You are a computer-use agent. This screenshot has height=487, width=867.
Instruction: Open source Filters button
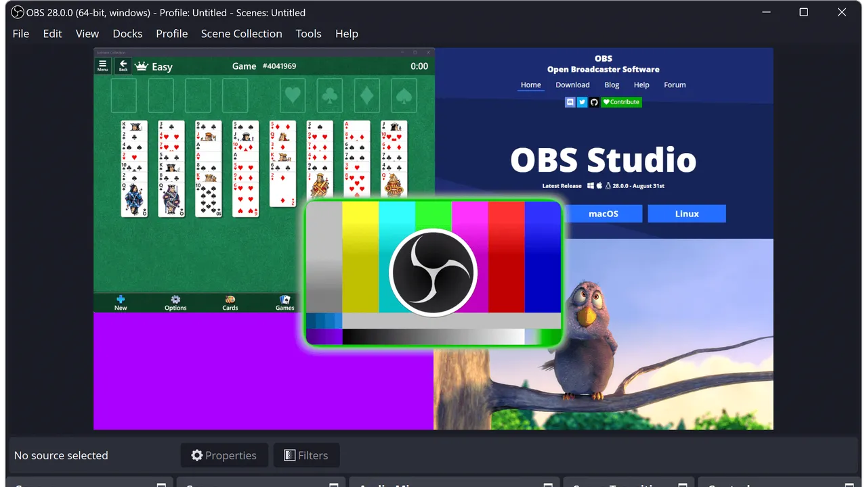point(306,455)
